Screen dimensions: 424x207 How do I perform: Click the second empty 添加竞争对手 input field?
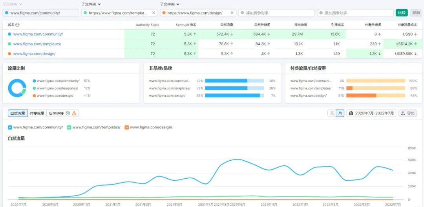coord(355,13)
